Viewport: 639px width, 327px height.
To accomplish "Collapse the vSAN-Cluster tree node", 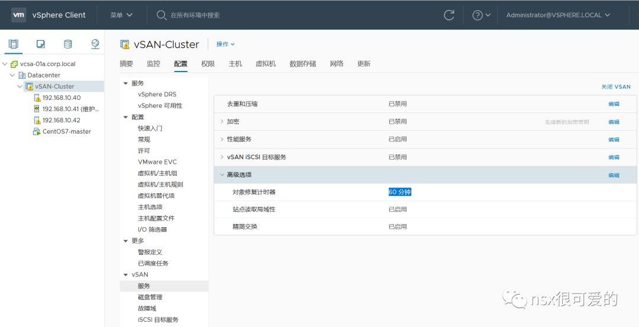I will [20, 86].
